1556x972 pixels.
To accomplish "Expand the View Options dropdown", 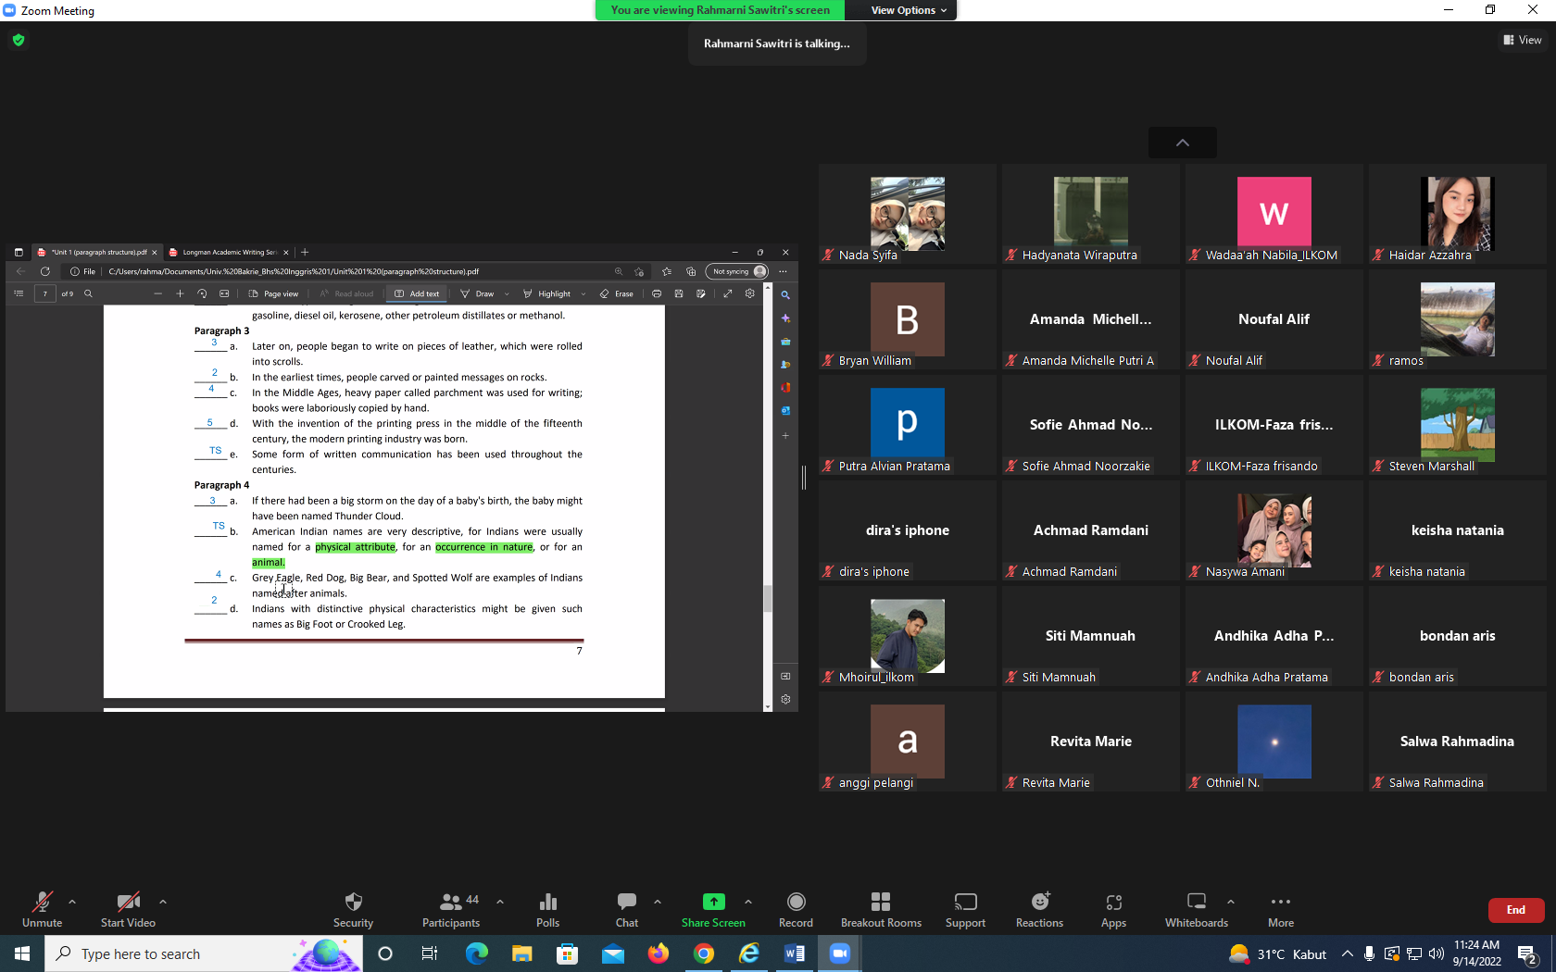I will point(909,10).
